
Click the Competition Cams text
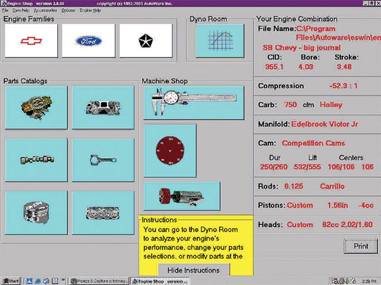pos(313,143)
